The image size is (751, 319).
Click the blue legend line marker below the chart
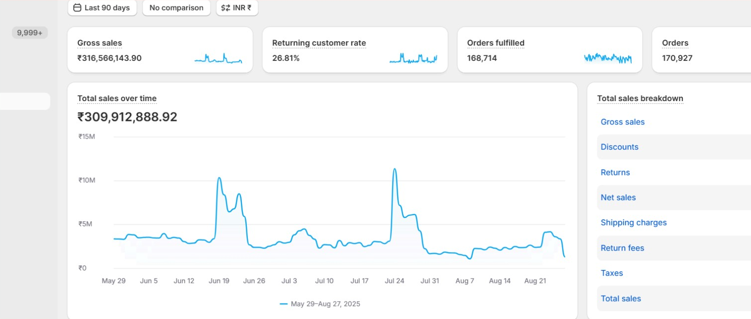284,304
